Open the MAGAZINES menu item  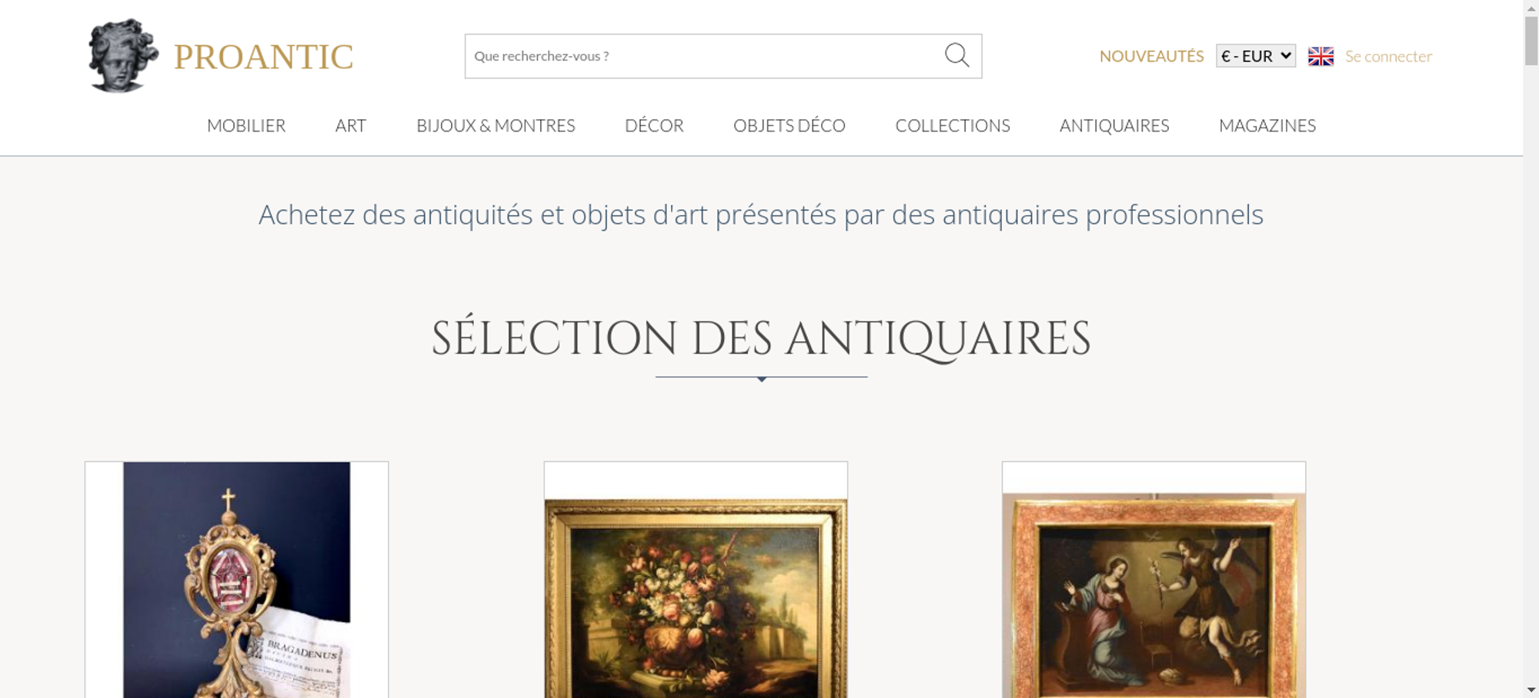click(x=1267, y=125)
